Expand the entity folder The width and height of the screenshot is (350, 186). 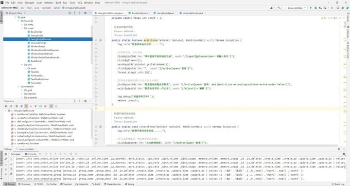coord(22,25)
